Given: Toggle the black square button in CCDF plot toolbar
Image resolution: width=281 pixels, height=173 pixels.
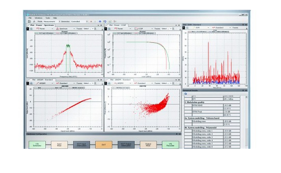Looking at the screenshot, I should [106, 29].
